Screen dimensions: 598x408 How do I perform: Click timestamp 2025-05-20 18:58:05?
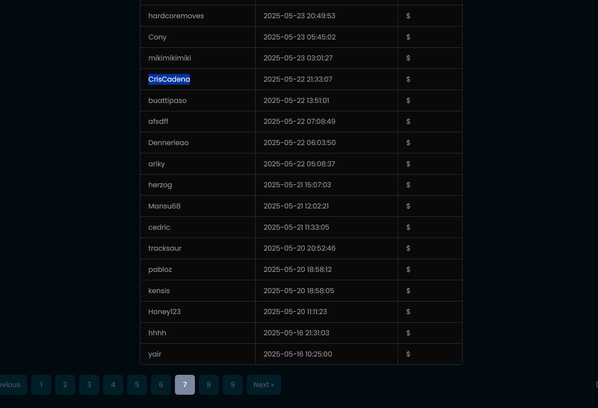(299, 291)
